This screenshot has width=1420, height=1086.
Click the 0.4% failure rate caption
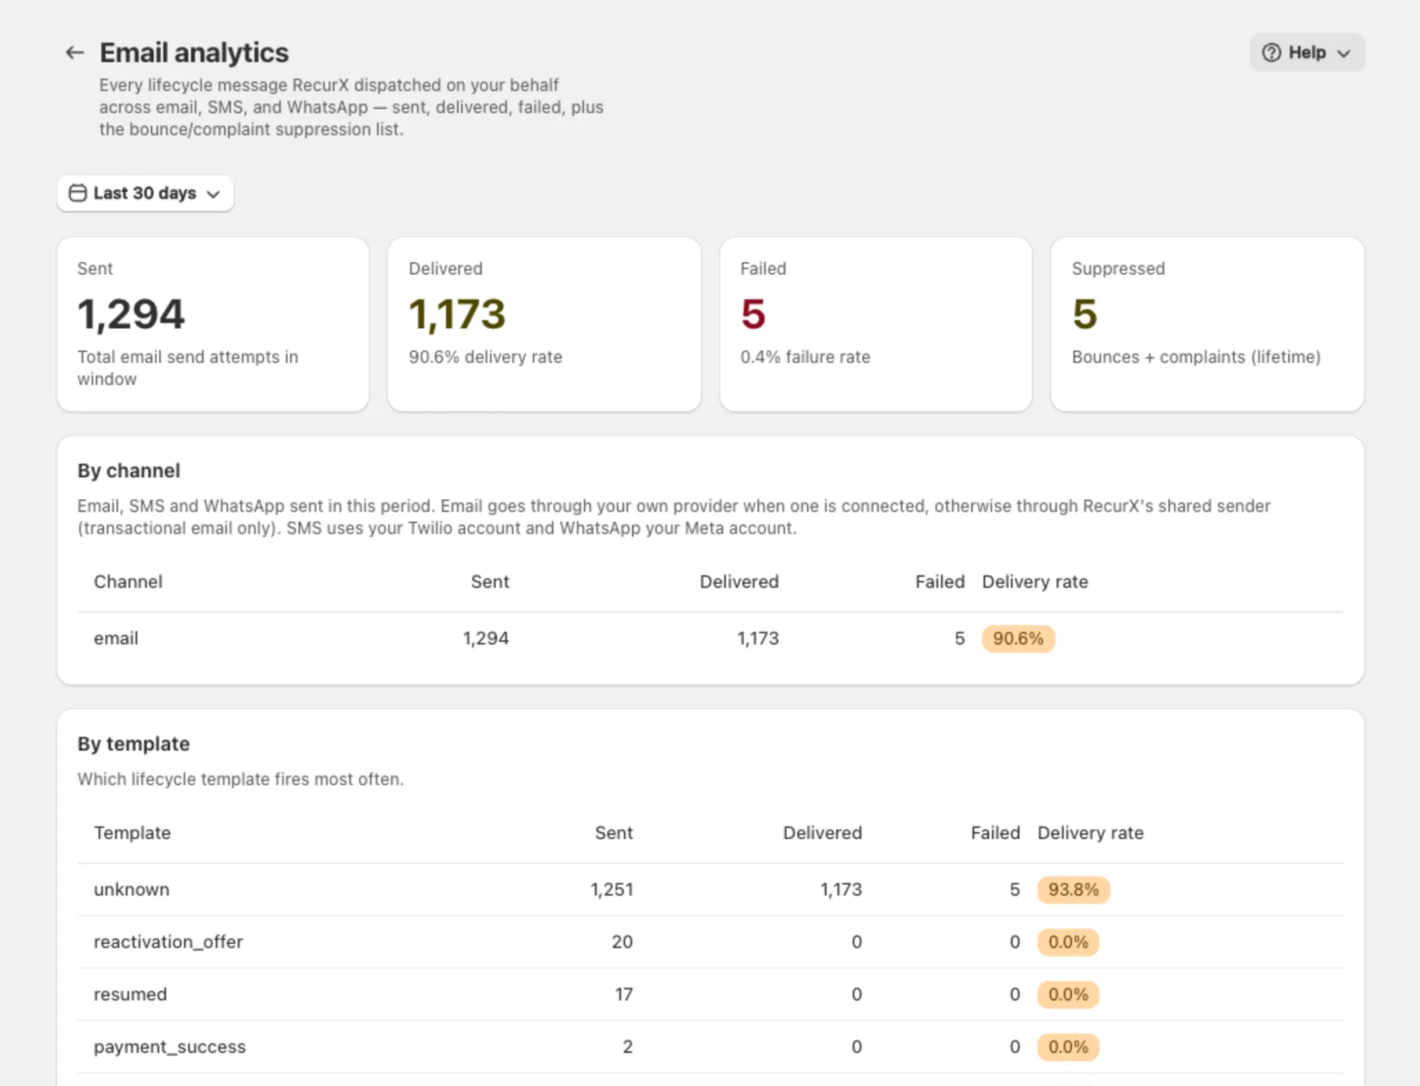point(805,357)
